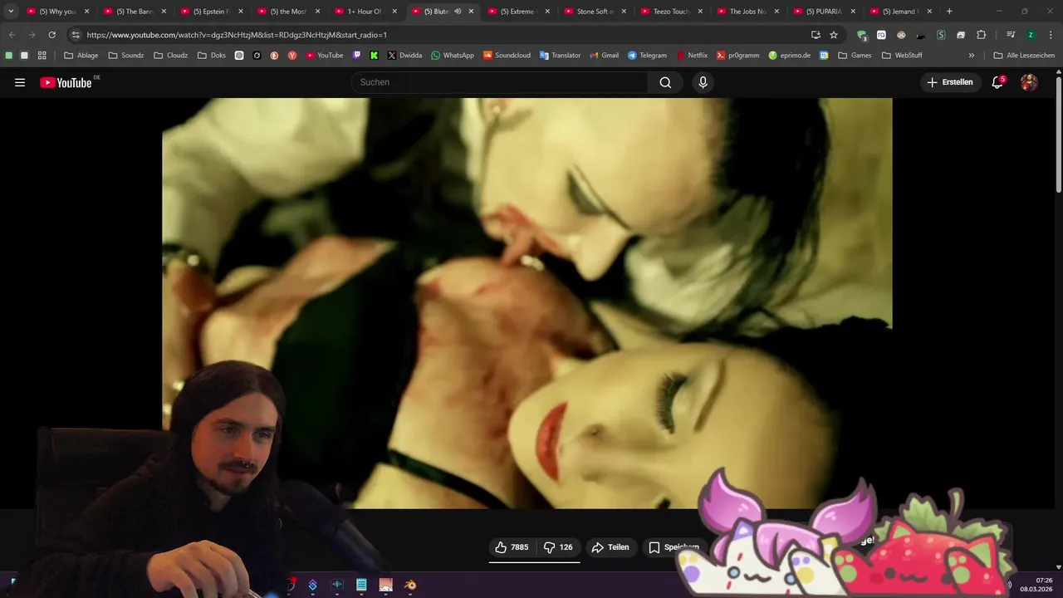Open WhatsApp bookmark
Image resolution: width=1063 pixels, height=598 pixels.
click(x=453, y=56)
